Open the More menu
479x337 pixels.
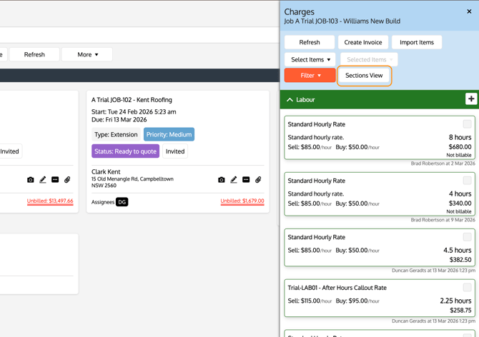pyautogui.click(x=87, y=54)
